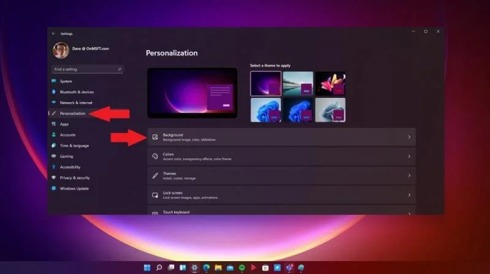Click the user profile picture

click(61, 50)
